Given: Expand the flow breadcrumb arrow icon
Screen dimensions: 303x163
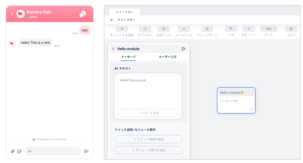Looking at the screenshot, I should [112, 20].
